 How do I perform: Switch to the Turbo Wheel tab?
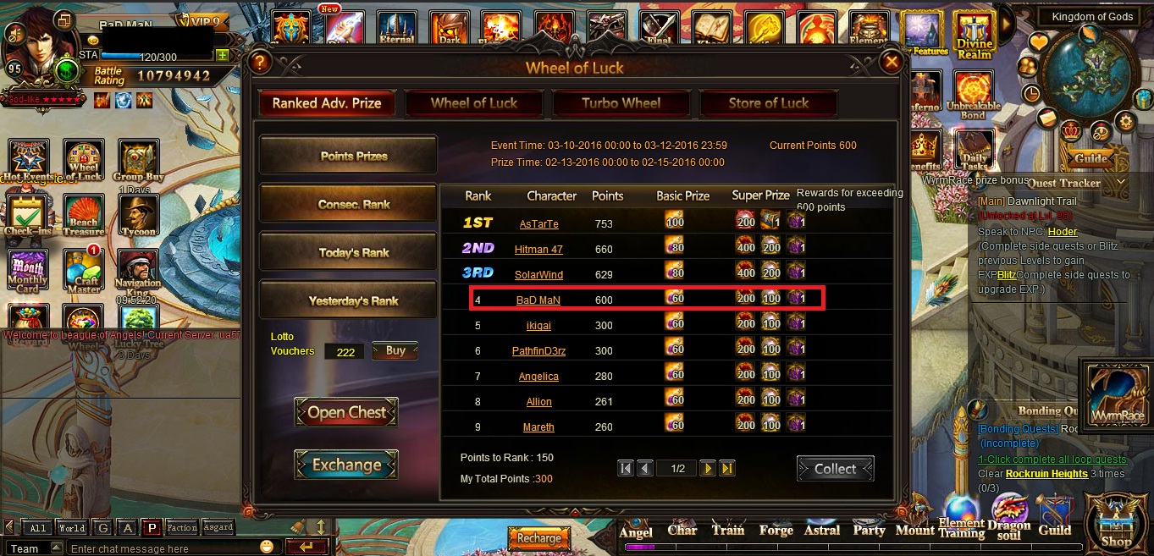tap(621, 103)
